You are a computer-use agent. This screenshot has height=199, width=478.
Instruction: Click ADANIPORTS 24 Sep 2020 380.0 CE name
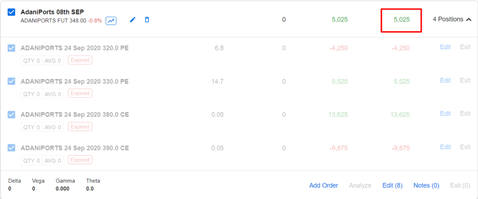pos(75,115)
